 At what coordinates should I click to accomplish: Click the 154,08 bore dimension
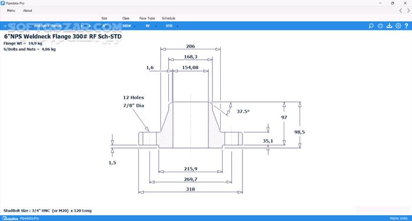[x=190, y=68]
